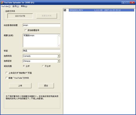This screenshot has height=115, width=136.
Task: Open the 选项(O) menu
Action: pyautogui.click(x=16, y=6)
